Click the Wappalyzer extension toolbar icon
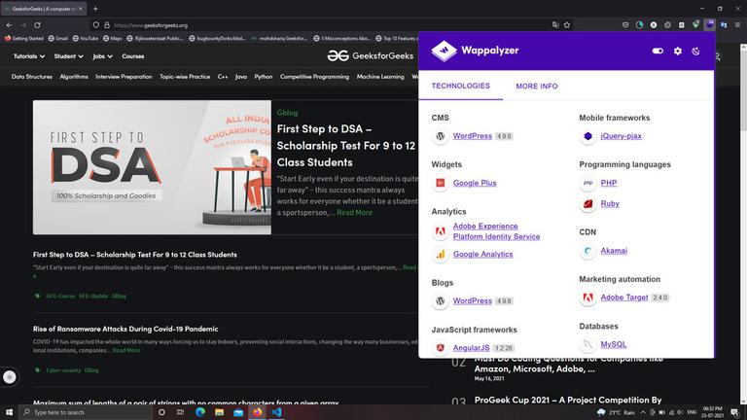Viewport: 747px width, 420px height. pos(710,24)
